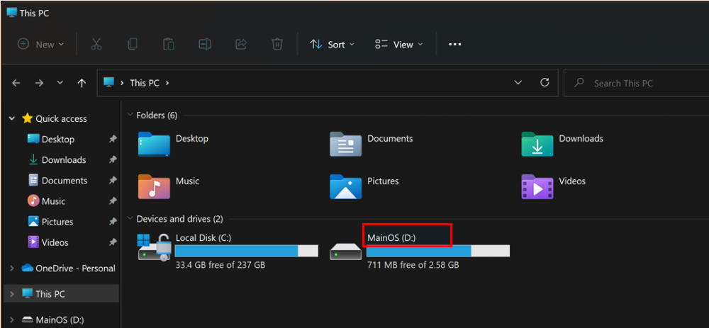The width and height of the screenshot is (709, 328).
Task: Click the Copy icon in toolbar
Action: [x=133, y=44]
